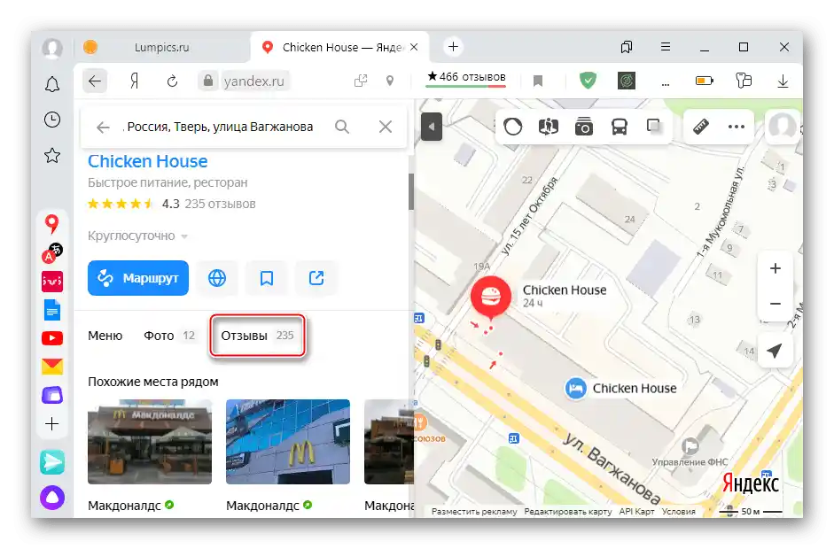Expand the Круглосуточно working hours

click(x=137, y=236)
